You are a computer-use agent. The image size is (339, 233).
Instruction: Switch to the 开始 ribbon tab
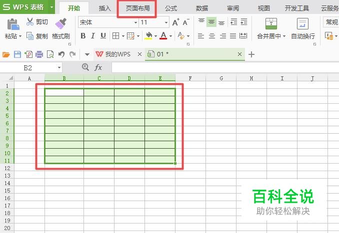(x=74, y=8)
